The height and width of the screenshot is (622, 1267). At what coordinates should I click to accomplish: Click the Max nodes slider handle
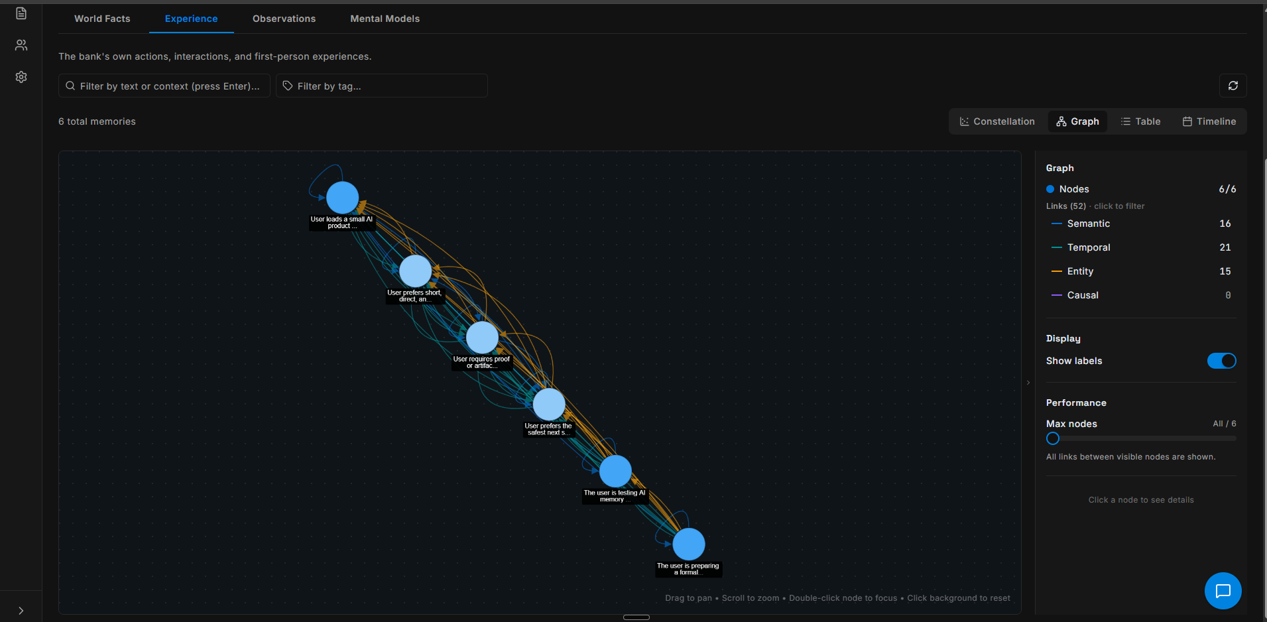1053,438
